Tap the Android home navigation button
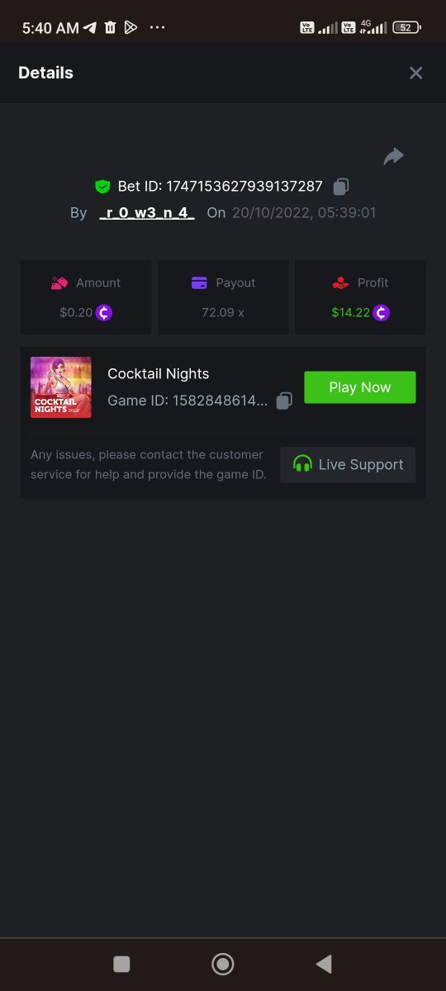The width and height of the screenshot is (446, 991). point(223,964)
